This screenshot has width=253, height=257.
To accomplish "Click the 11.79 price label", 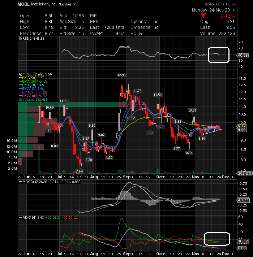I will tap(137, 91).
